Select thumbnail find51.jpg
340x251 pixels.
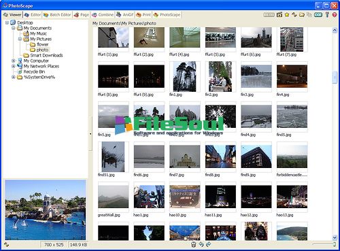click(x=113, y=156)
